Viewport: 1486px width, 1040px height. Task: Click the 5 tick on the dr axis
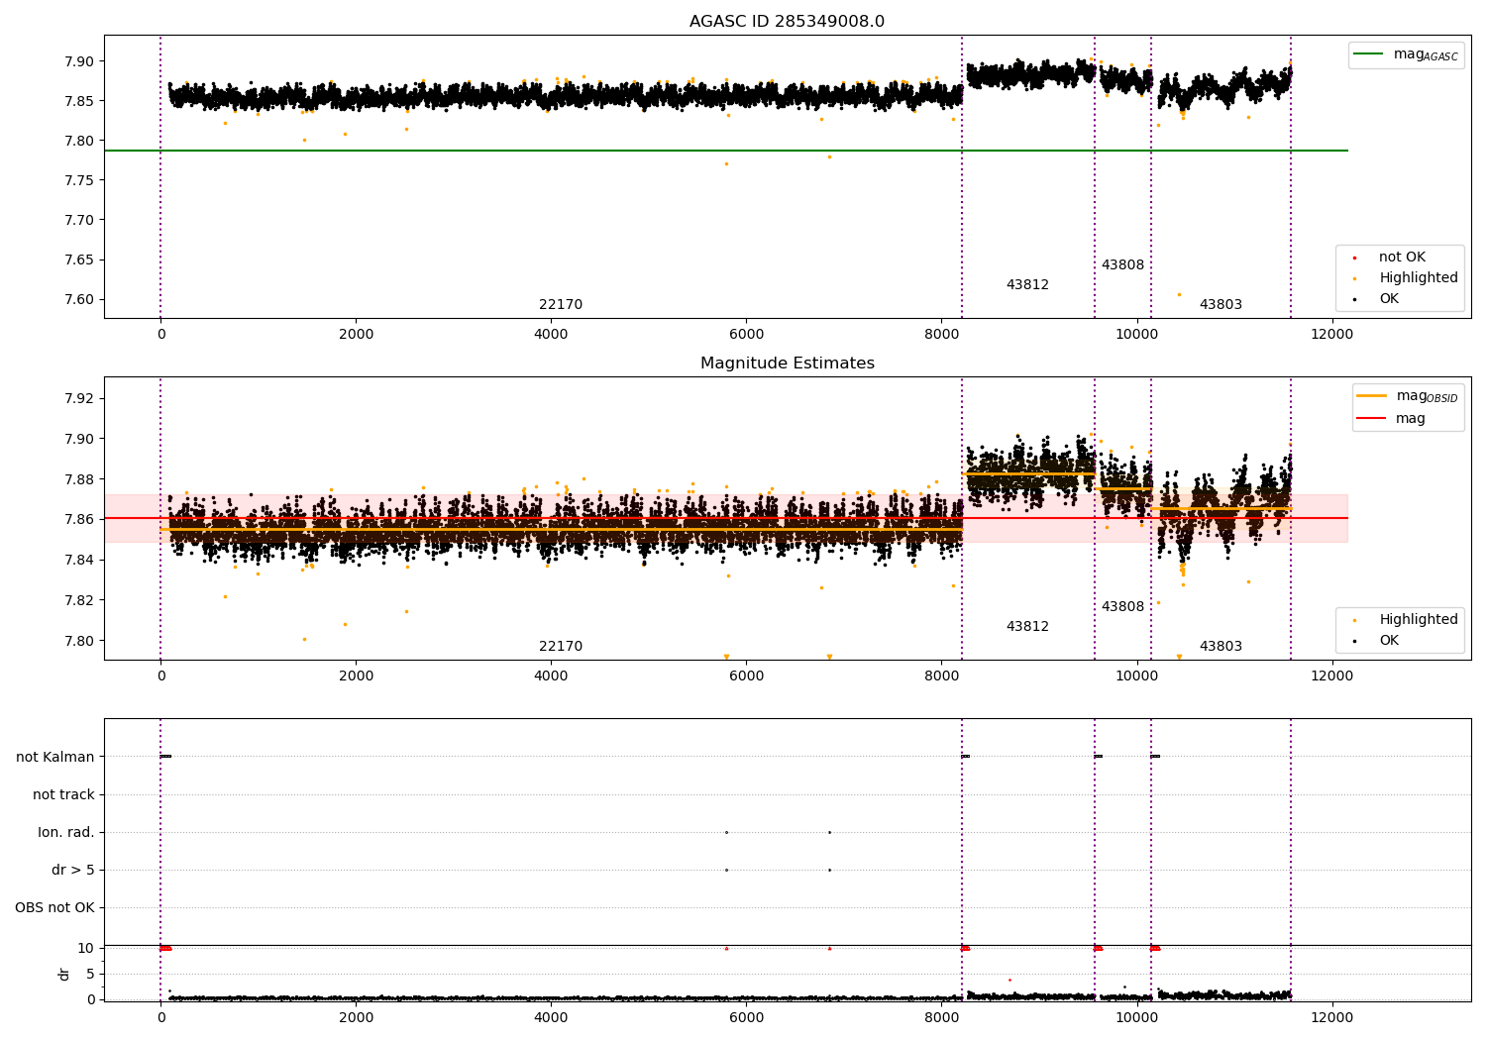[x=90, y=974]
